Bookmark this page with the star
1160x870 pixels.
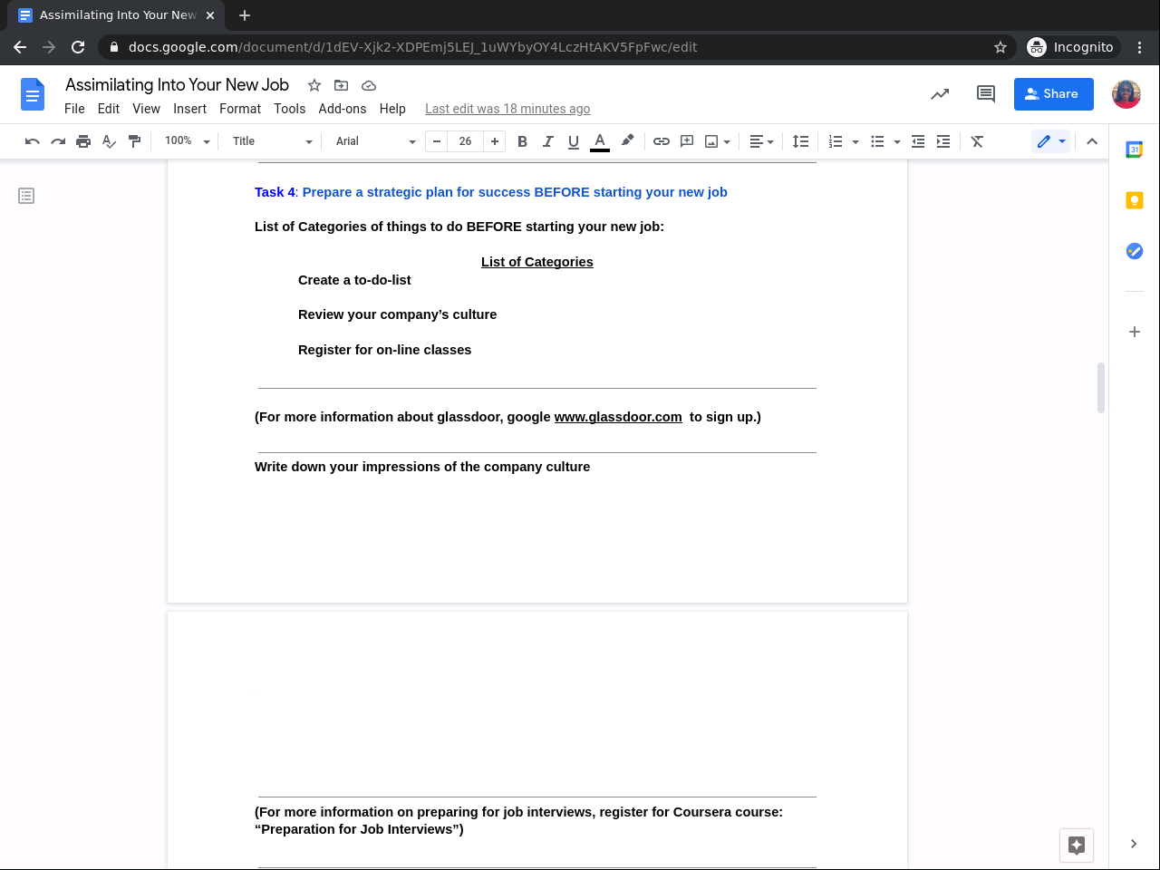(x=1000, y=47)
